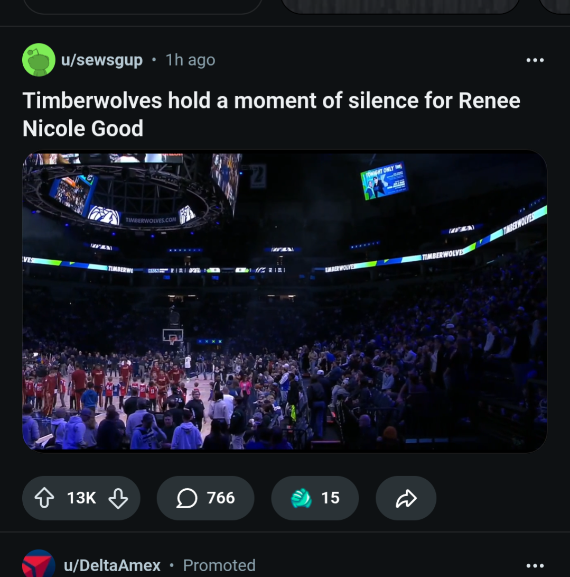Tap the award icon beside 15

302,498
